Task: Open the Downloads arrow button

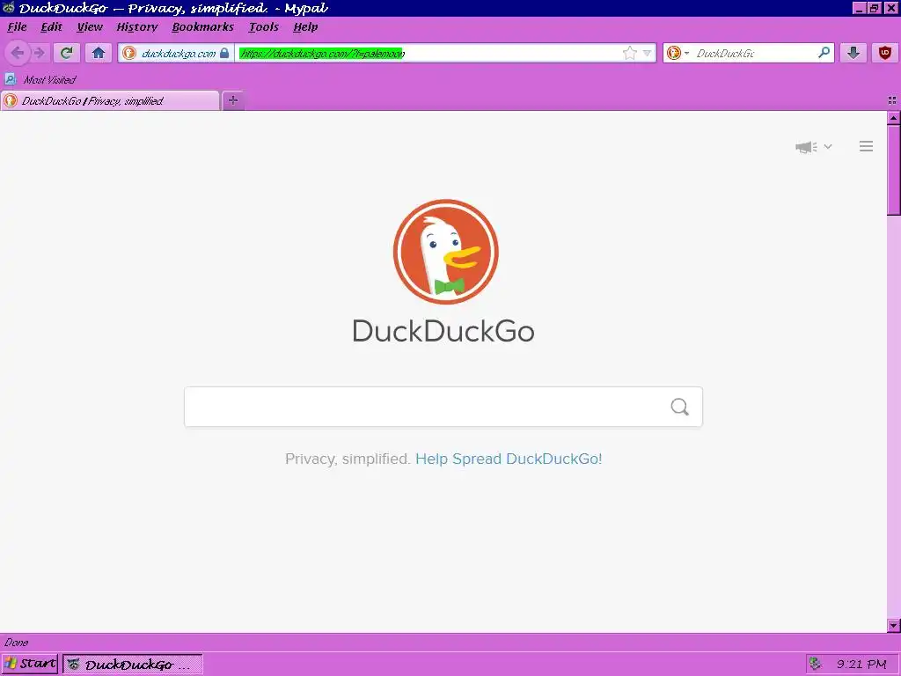Action: [x=853, y=53]
